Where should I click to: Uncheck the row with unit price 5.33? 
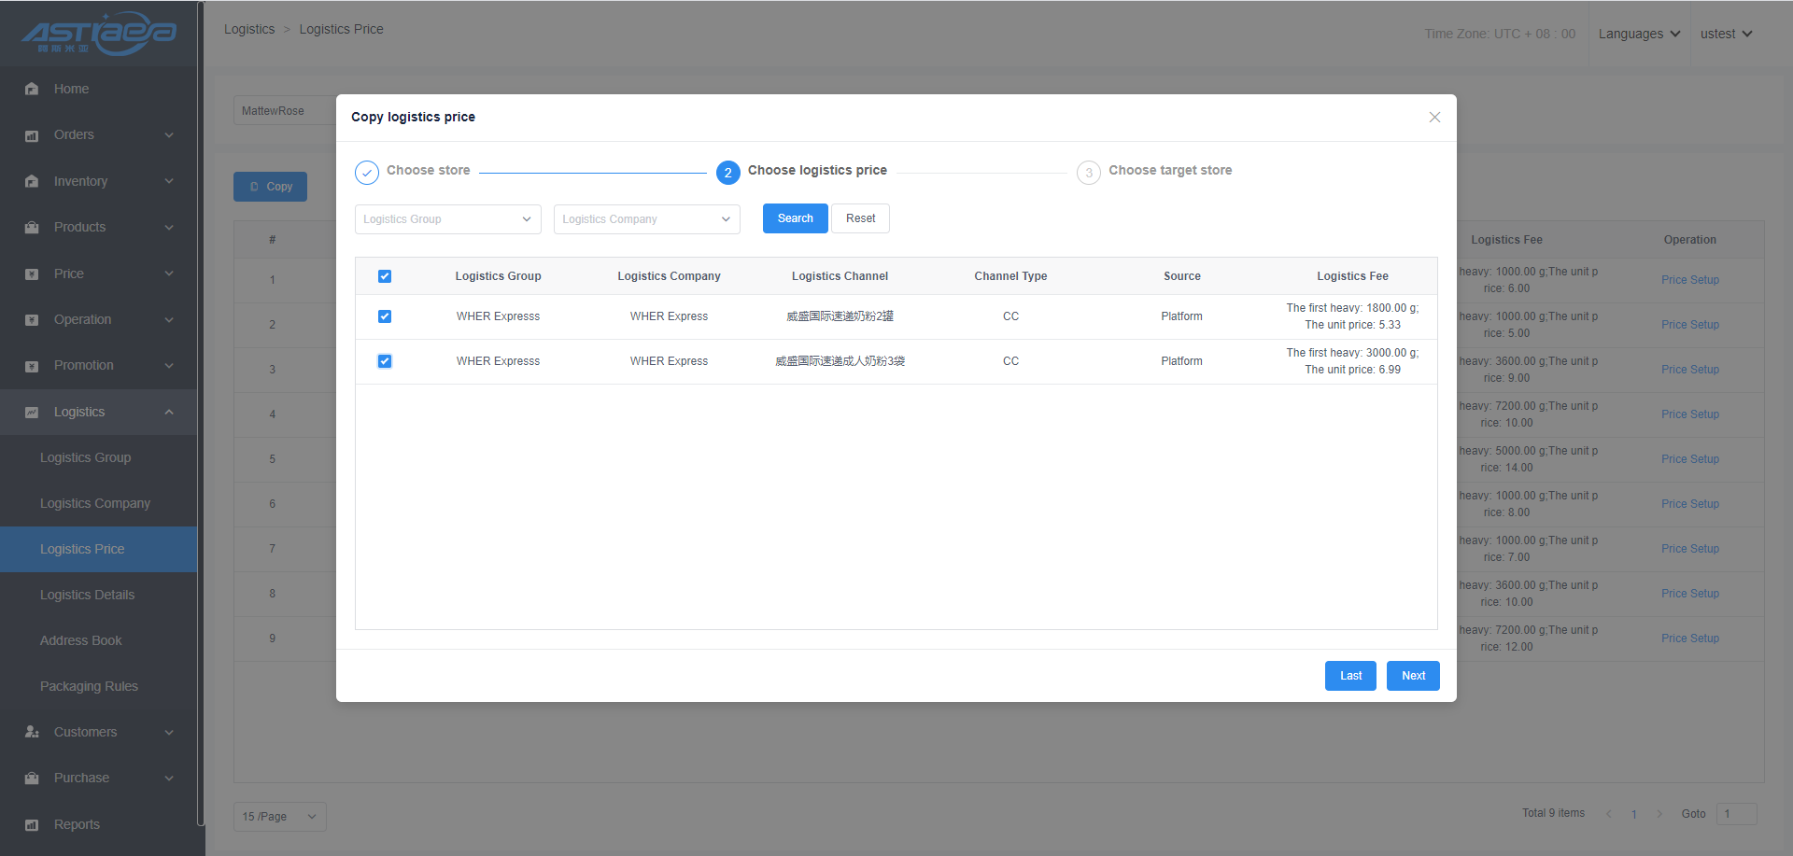pyautogui.click(x=385, y=316)
